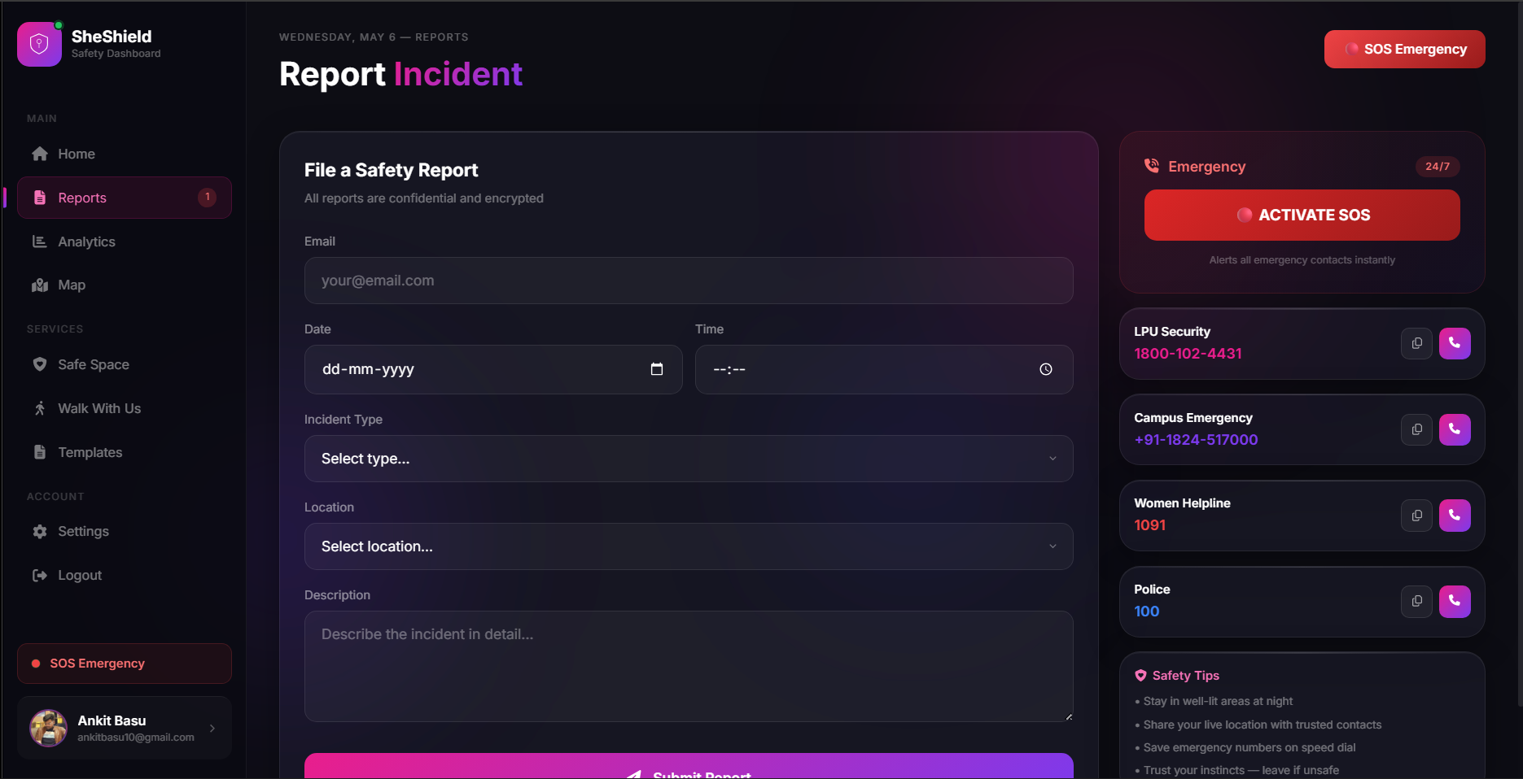Click the Safety Tips shield icon
1523x779 pixels.
[x=1140, y=676]
